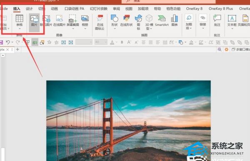The height and width of the screenshot is (161, 250).
Task: Insert a SmartArt graphic
Action: (x=162, y=20)
